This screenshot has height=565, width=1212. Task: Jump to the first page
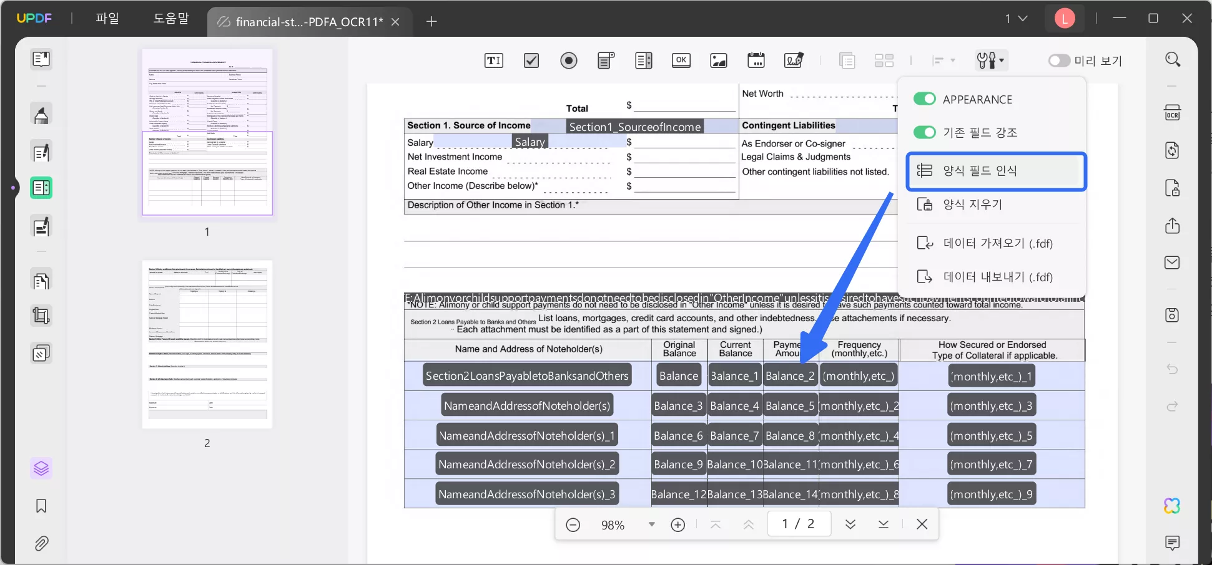pos(716,525)
